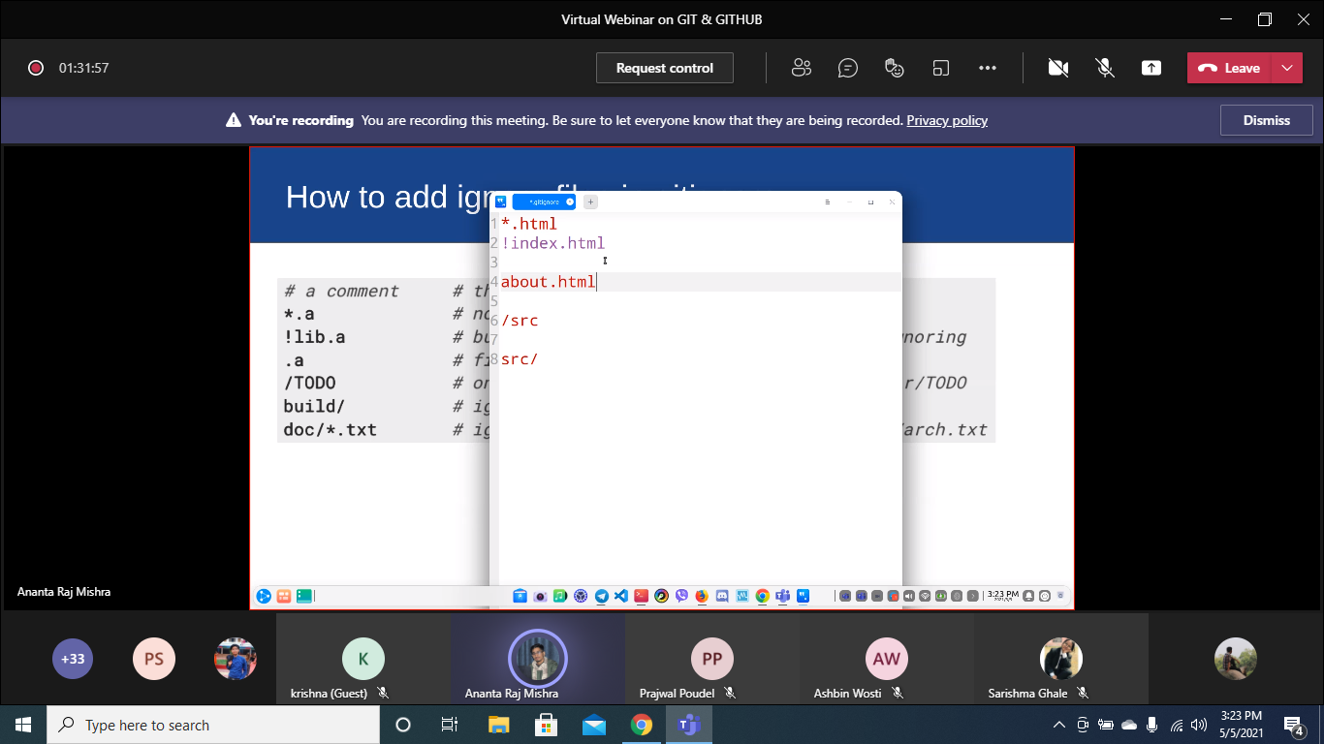Click the PS participant avatar
The image size is (1324, 744).
click(x=153, y=659)
